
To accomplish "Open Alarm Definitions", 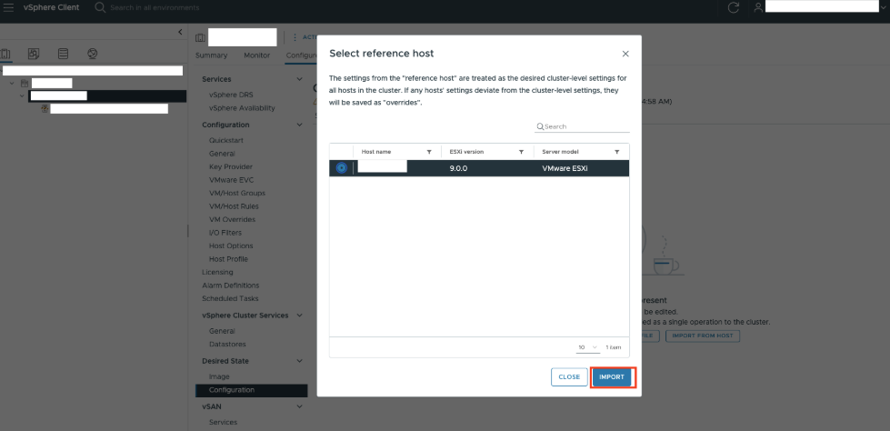I will tap(230, 286).
